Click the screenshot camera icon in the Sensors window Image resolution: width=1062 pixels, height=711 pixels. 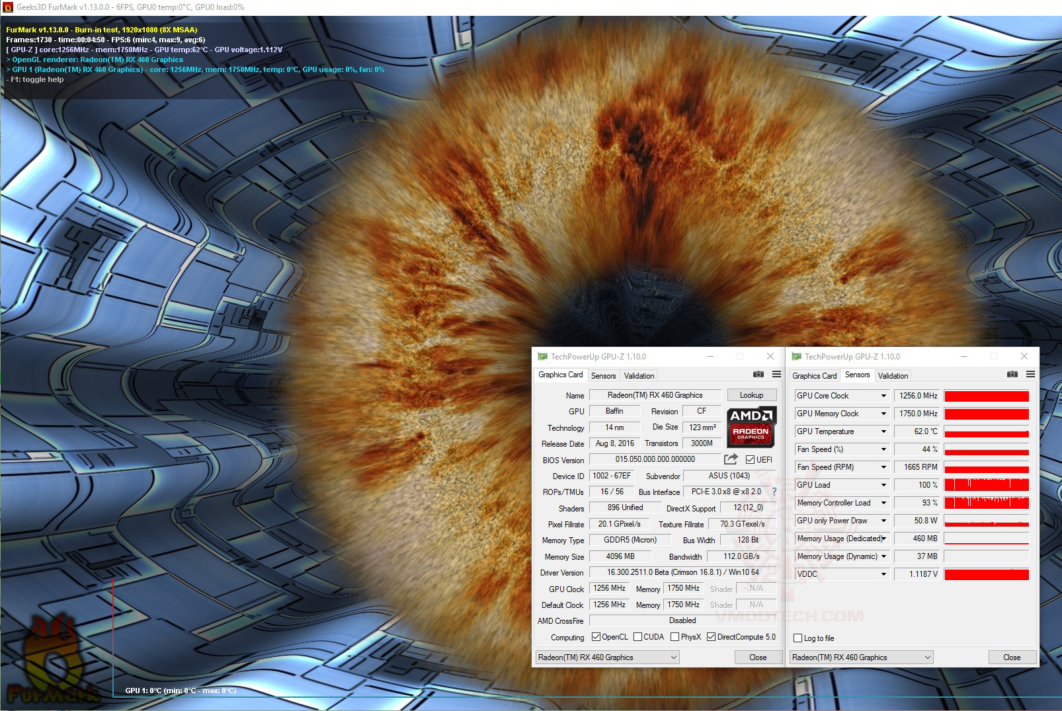point(1012,375)
